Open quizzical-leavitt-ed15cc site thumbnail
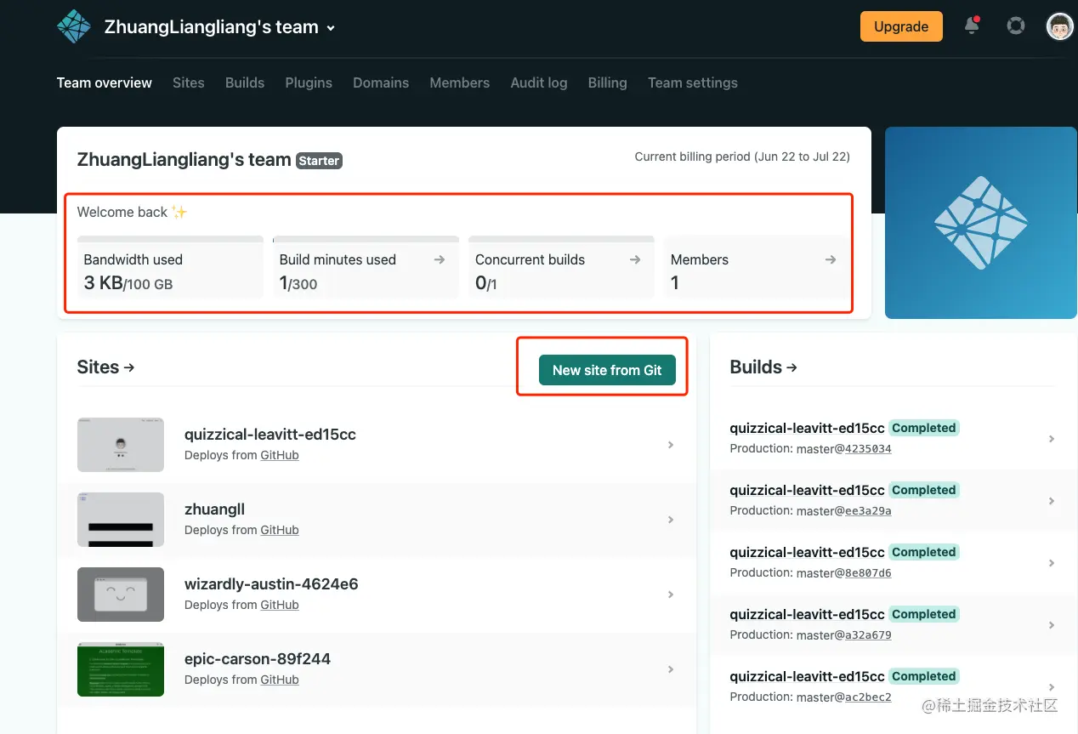This screenshot has height=734, width=1078. point(121,445)
